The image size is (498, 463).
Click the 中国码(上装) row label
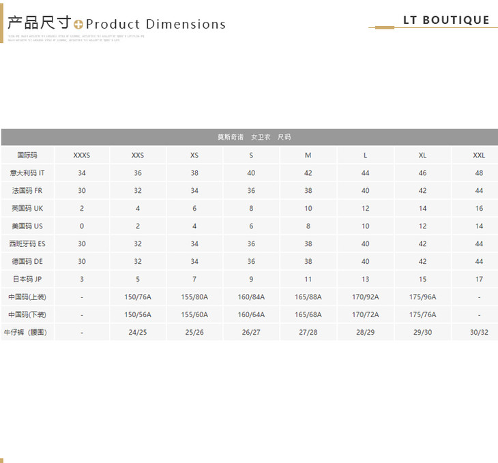(27, 297)
